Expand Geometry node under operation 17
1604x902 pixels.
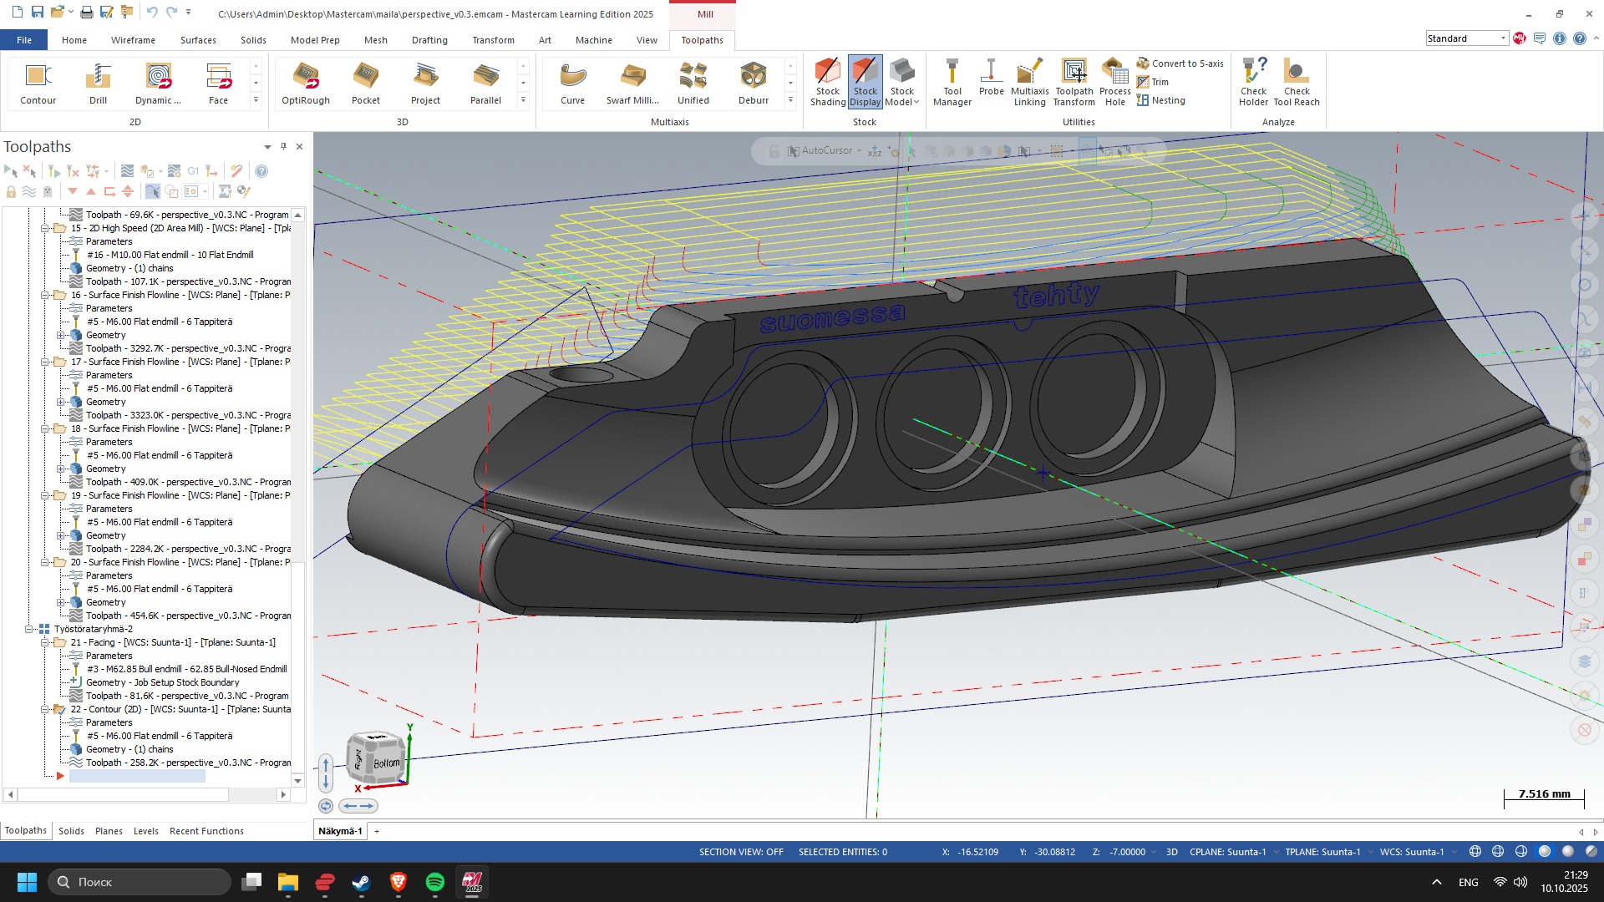[60, 402]
